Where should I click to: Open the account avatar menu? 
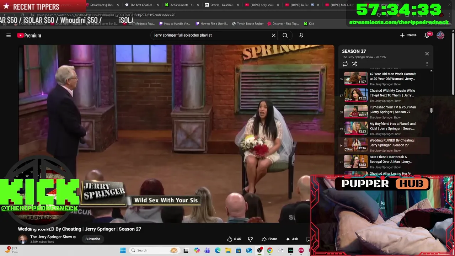tap(440, 35)
